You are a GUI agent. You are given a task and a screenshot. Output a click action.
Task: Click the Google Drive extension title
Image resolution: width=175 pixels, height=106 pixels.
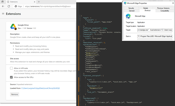click(23, 25)
